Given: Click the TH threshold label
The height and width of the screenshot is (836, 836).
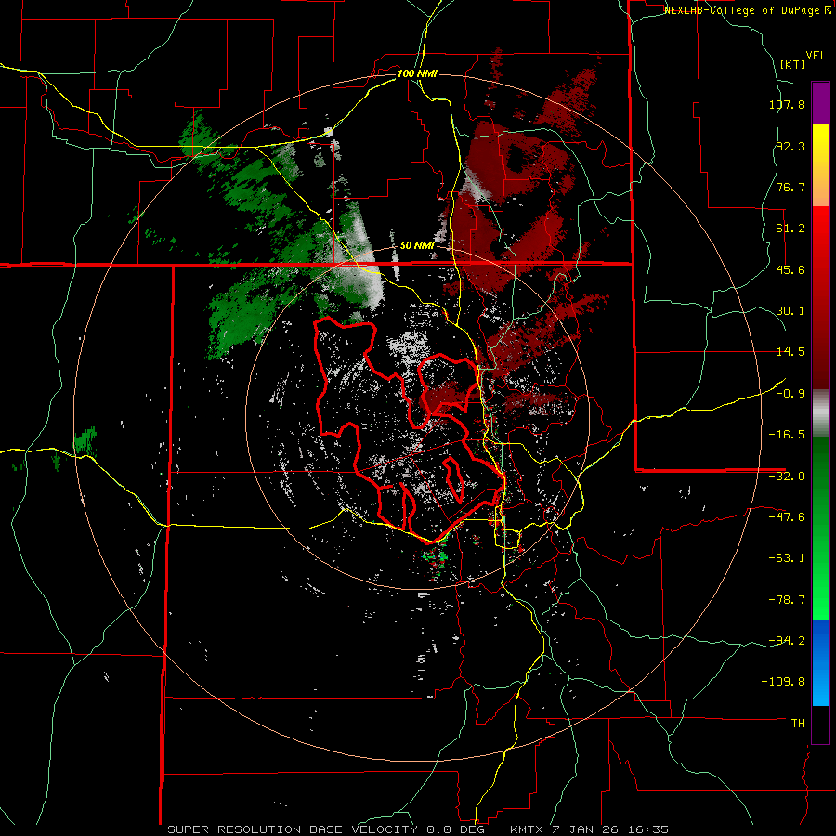Looking at the screenshot, I should tap(798, 724).
